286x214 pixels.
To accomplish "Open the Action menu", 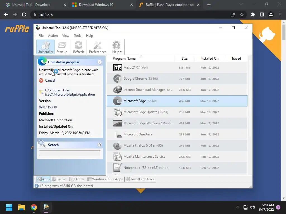I will (53, 36).
